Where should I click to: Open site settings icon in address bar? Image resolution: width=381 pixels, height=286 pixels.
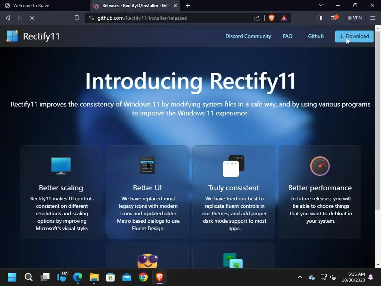coord(92,18)
